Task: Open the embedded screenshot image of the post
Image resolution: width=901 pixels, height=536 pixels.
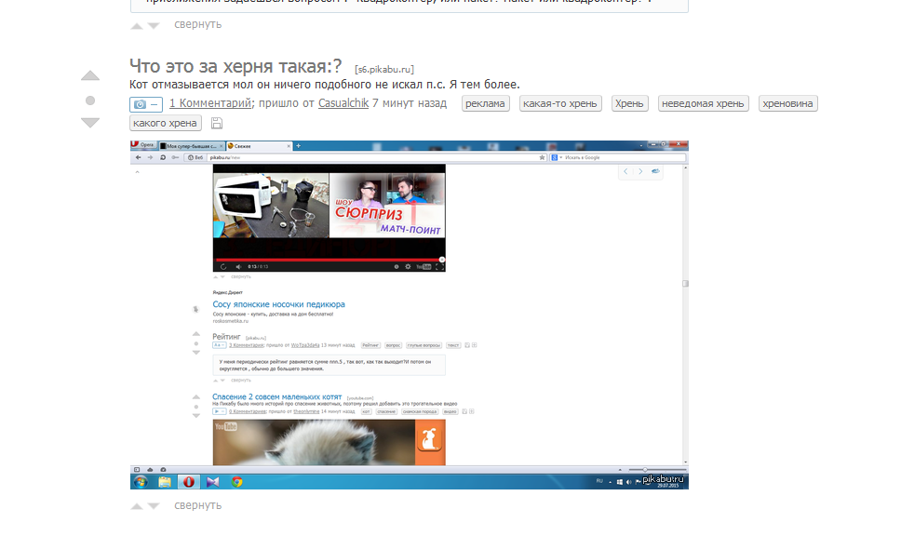Action: pos(410,315)
